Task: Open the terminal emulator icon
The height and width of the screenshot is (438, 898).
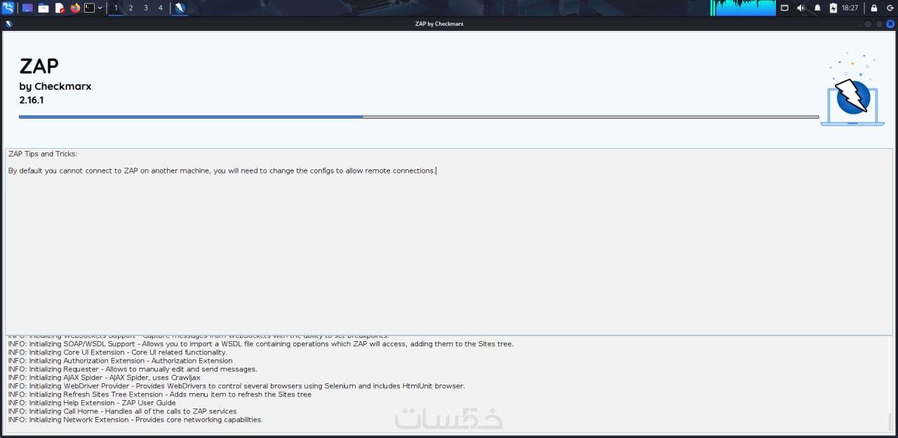Action: (x=89, y=8)
